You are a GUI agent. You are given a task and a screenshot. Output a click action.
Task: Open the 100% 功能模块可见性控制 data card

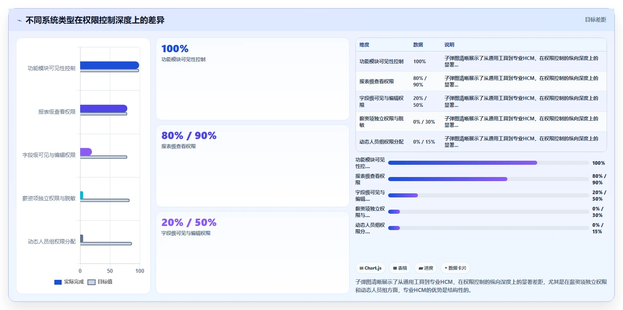(252, 79)
